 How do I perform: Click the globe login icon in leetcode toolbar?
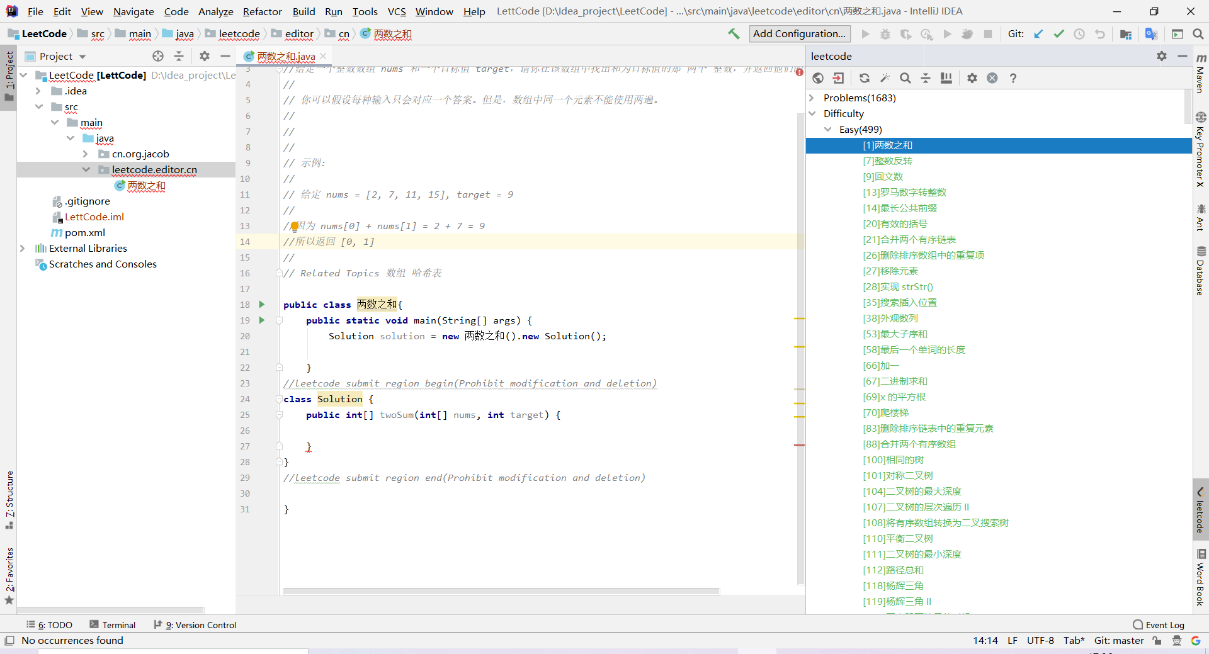[x=819, y=78]
